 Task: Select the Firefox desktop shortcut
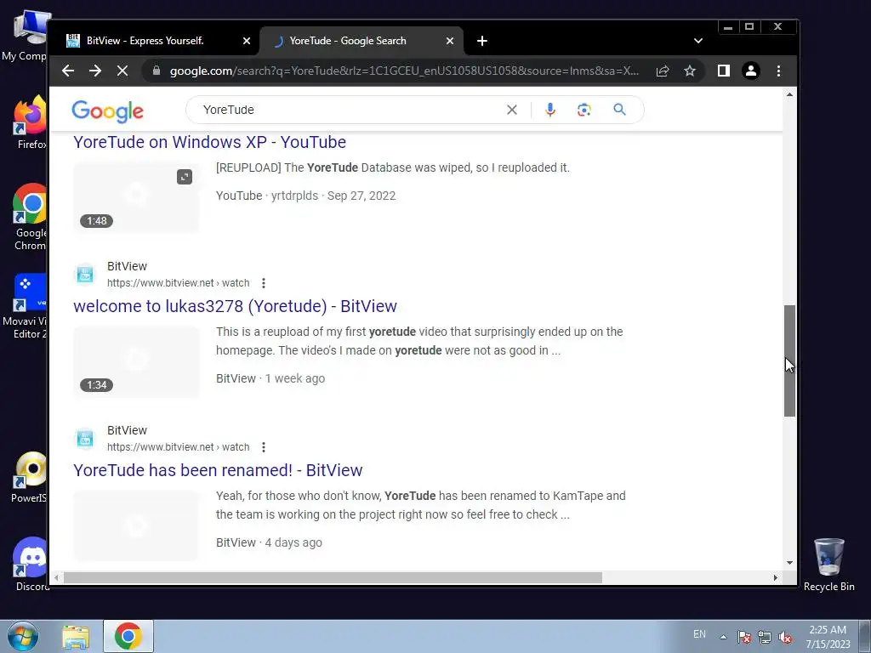pyautogui.click(x=31, y=122)
